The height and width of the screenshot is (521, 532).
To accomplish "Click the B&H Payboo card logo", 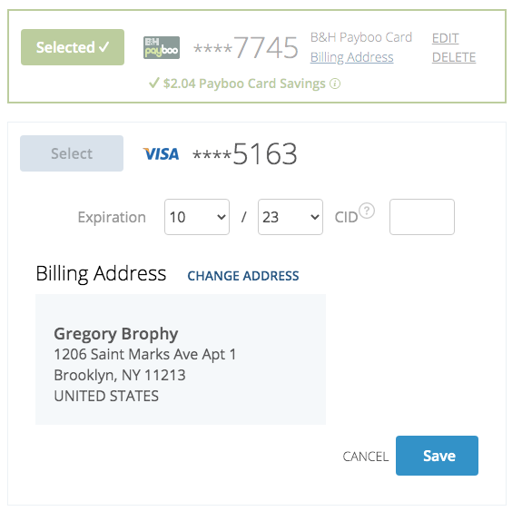I will click(162, 47).
